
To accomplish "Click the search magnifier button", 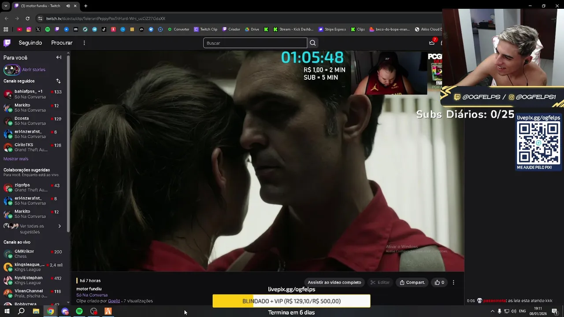I will point(312,43).
